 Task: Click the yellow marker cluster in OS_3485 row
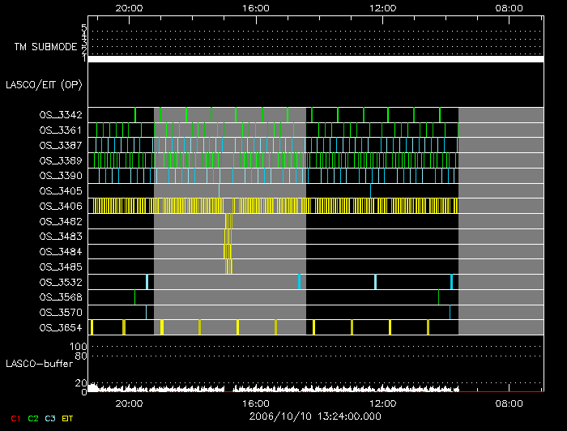(228, 267)
